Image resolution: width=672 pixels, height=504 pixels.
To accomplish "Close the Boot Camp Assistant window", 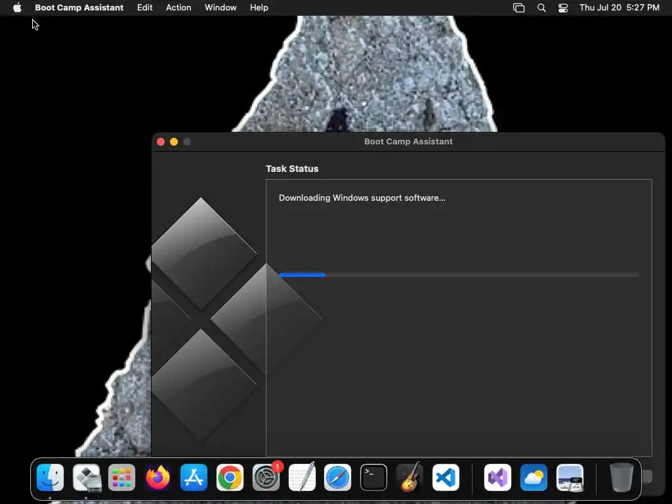I will pyautogui.click(x=161, y=142).
